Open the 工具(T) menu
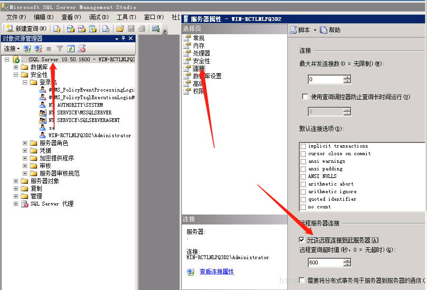This screenshot has height=290, width=427. tap(126, 17)
